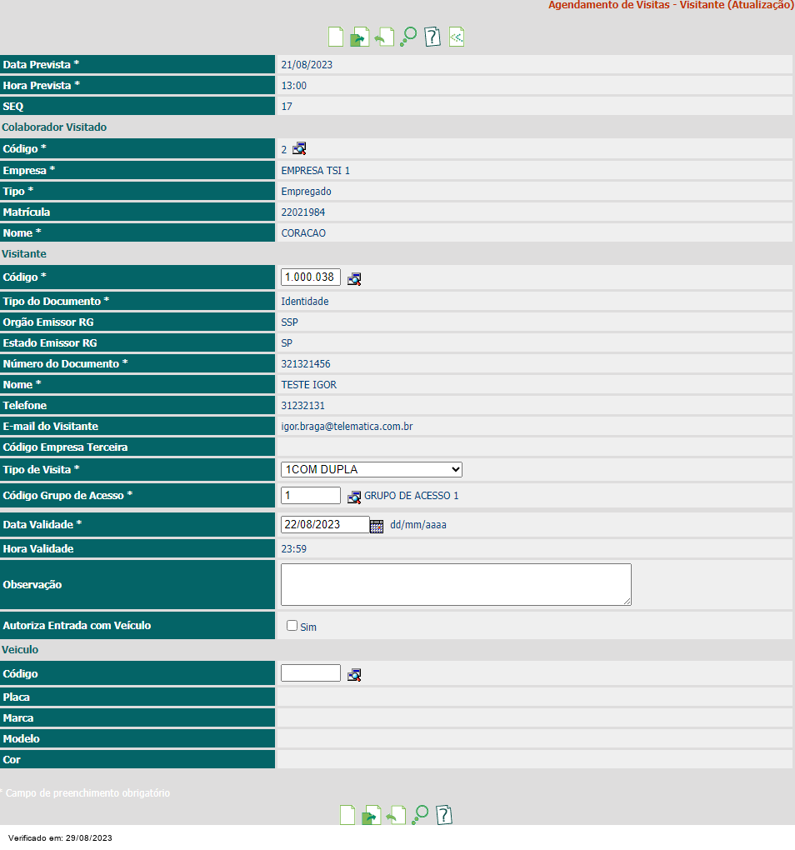The width and height of the screenshot is (795, 850).
Task: Click the save page-with-arrow icon in top toolbar
Action: click(360, 37)
